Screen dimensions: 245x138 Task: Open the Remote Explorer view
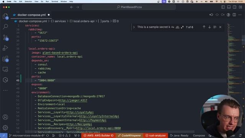5,69
